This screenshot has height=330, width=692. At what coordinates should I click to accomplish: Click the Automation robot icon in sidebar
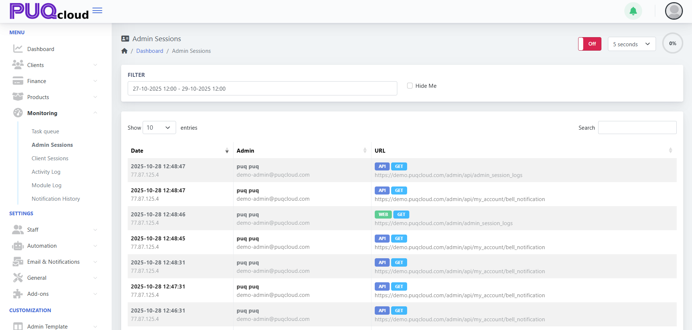tap(17, 245)
